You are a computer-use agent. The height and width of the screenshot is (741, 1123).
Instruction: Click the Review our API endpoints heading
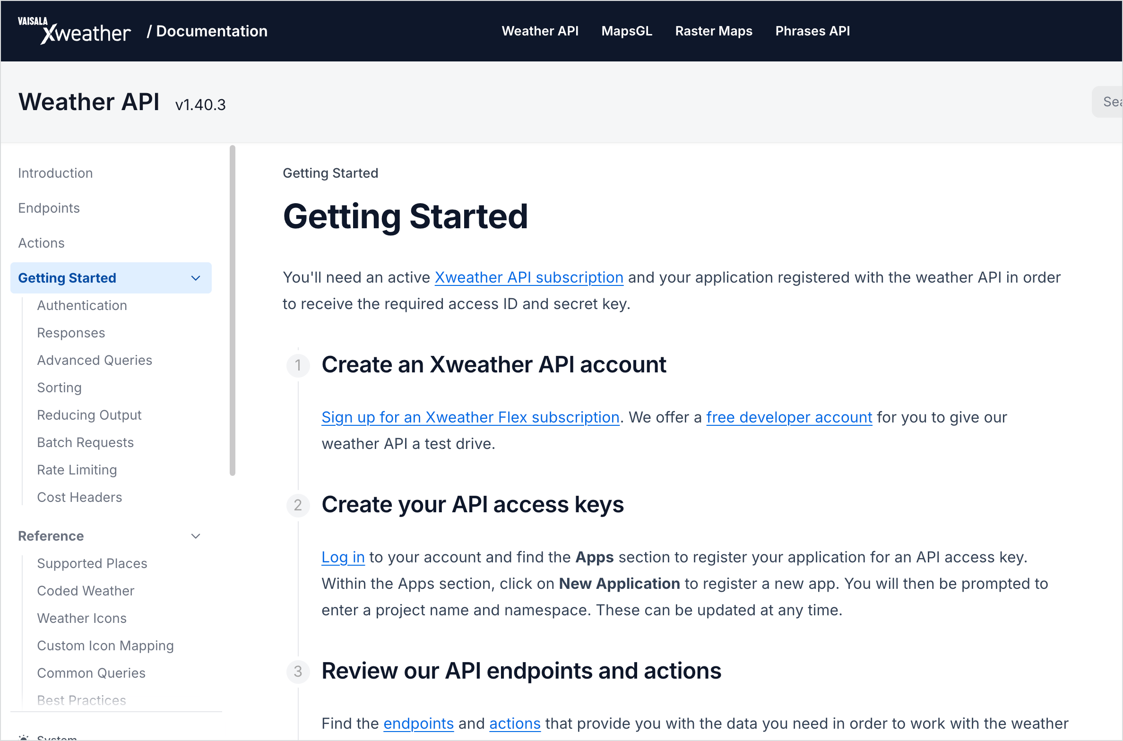click(521, 671)
